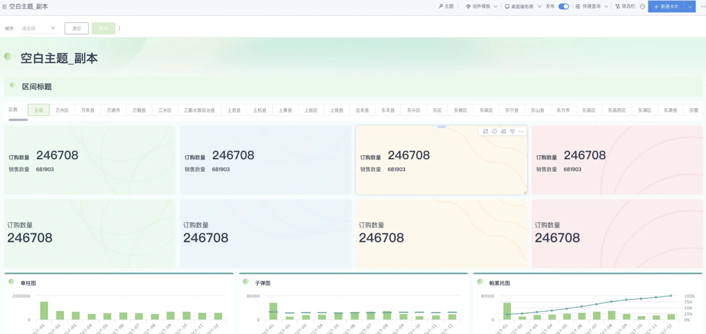Select the 东昌府区 district tab
This screenshot has height=334, width=706.
tap(617, 110)
